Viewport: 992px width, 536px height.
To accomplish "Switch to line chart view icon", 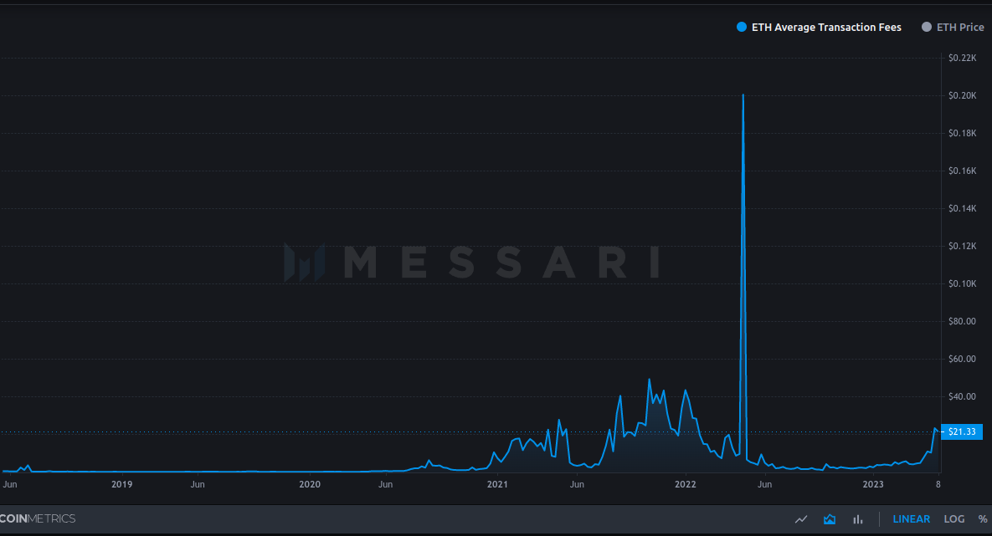I will tap(801, 519).
